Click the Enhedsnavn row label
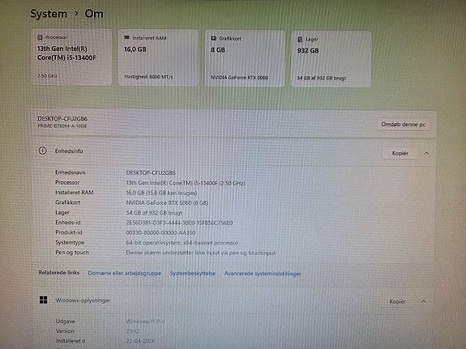This screenshot has height=349, width=466. (x=71, y=172)
